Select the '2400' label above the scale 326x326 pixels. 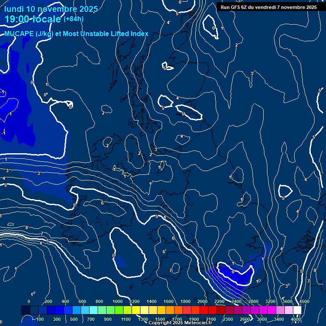pyautogui.click(x=236, y=301)
